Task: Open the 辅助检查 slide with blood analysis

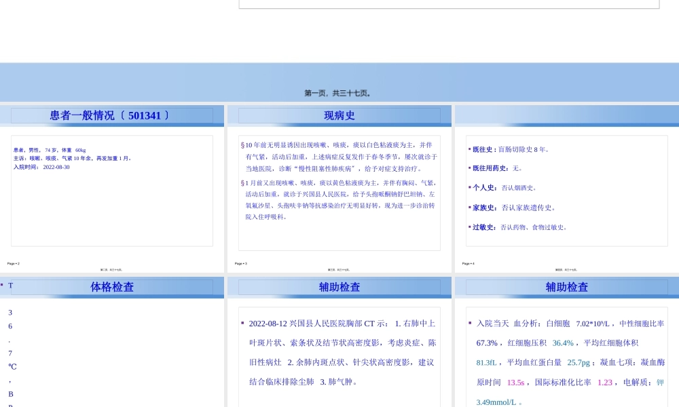Action: click(x=567, y=342)
